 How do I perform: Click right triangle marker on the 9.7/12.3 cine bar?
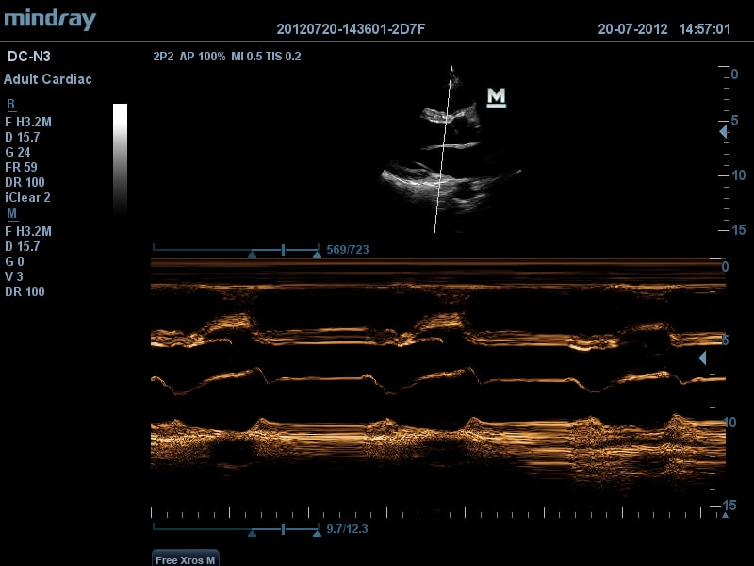(x=316, y=533)
